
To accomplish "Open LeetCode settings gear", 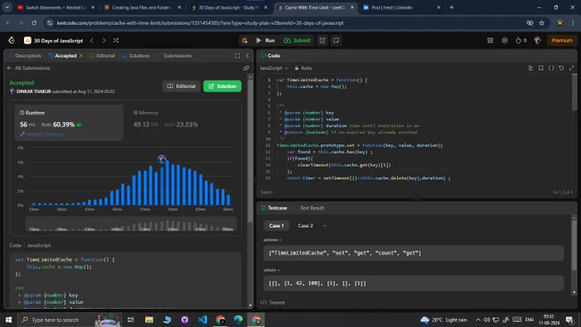I will click(504, 40).
